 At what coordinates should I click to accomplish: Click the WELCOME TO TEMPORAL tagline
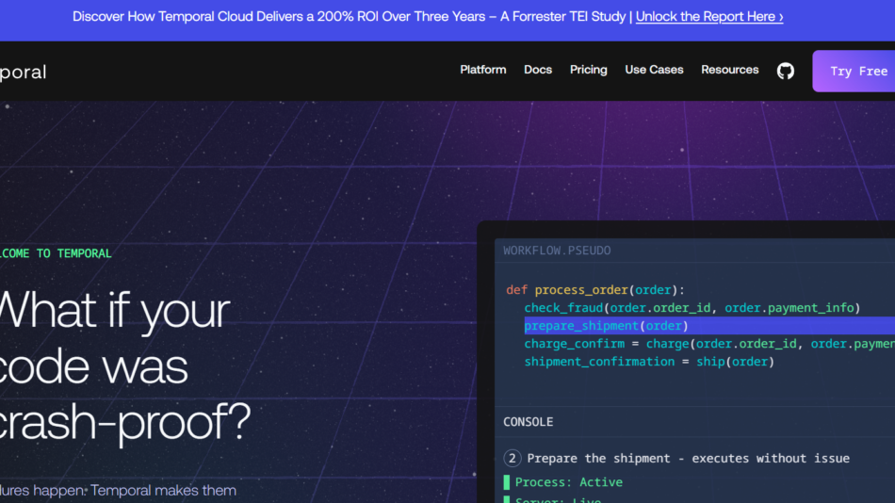click(55, 253)
